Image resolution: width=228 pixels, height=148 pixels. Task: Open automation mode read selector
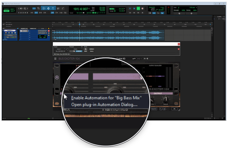pyautogui.click(x=13, y=37)
